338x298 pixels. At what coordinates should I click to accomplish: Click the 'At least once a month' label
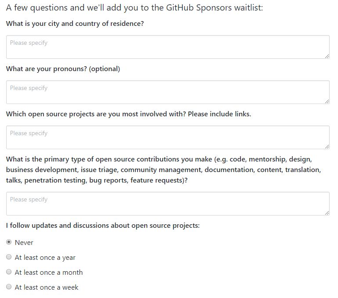click(x=49, y=273)
